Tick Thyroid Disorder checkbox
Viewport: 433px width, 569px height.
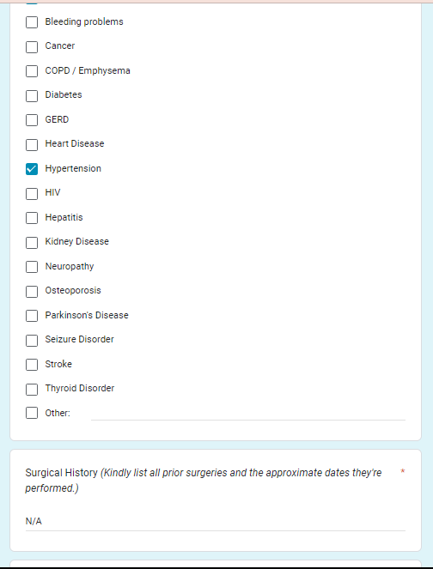click(x=32, y=390)
